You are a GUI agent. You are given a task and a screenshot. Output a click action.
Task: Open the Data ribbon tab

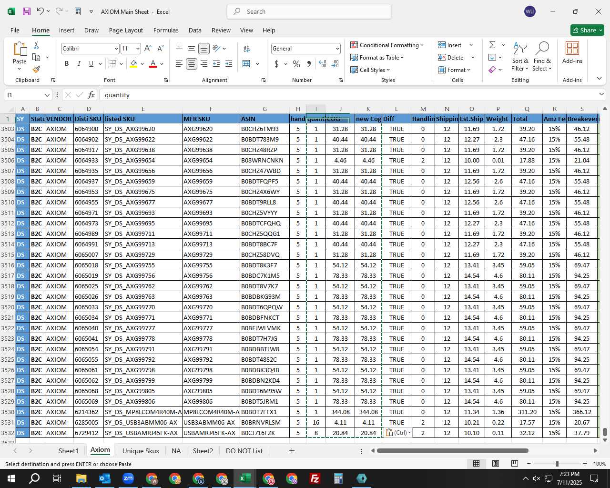195,30
